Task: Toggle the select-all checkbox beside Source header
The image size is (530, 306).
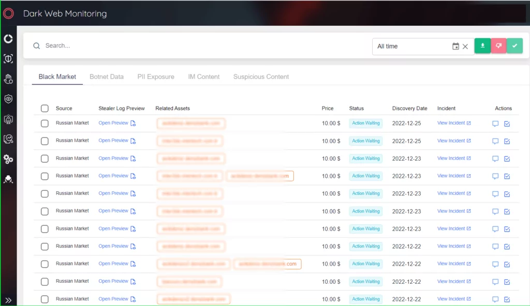Action: (45, 109)
